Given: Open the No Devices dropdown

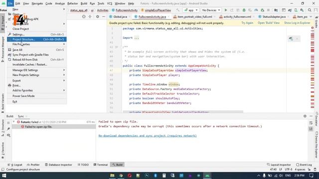Looking at the screenshot, I should coord(211,10).
